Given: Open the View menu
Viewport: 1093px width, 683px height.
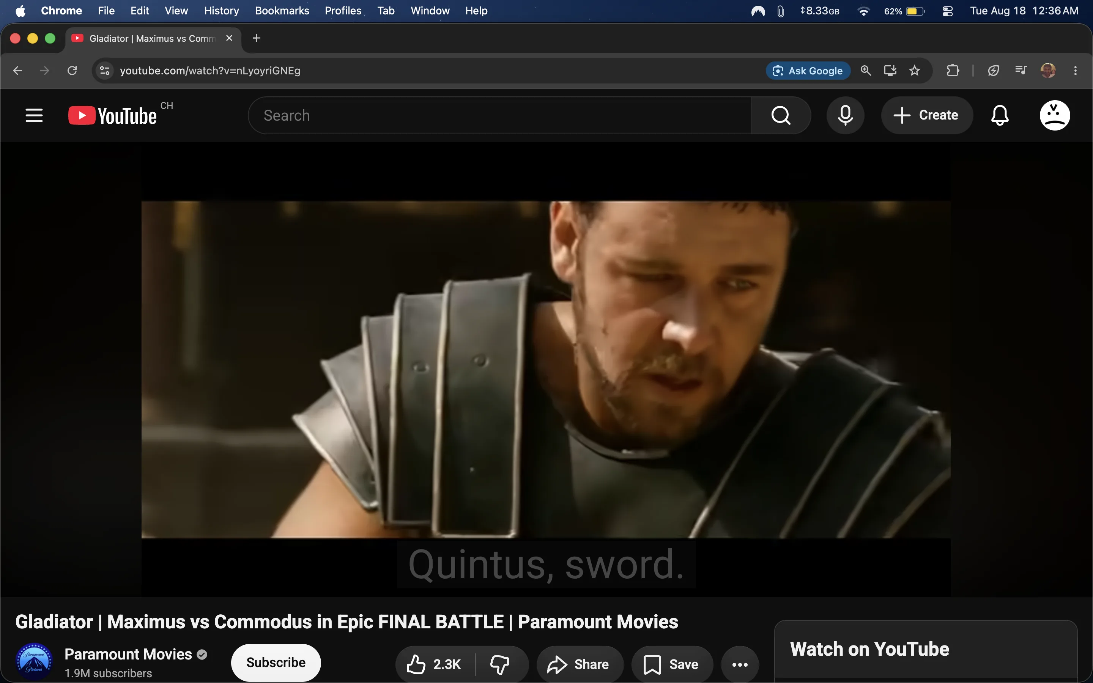Looking at the screenshot, I should click(176, 11).
